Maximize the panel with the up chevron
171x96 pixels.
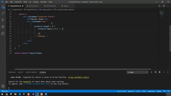pyautogui.click(x=164, y=72)
